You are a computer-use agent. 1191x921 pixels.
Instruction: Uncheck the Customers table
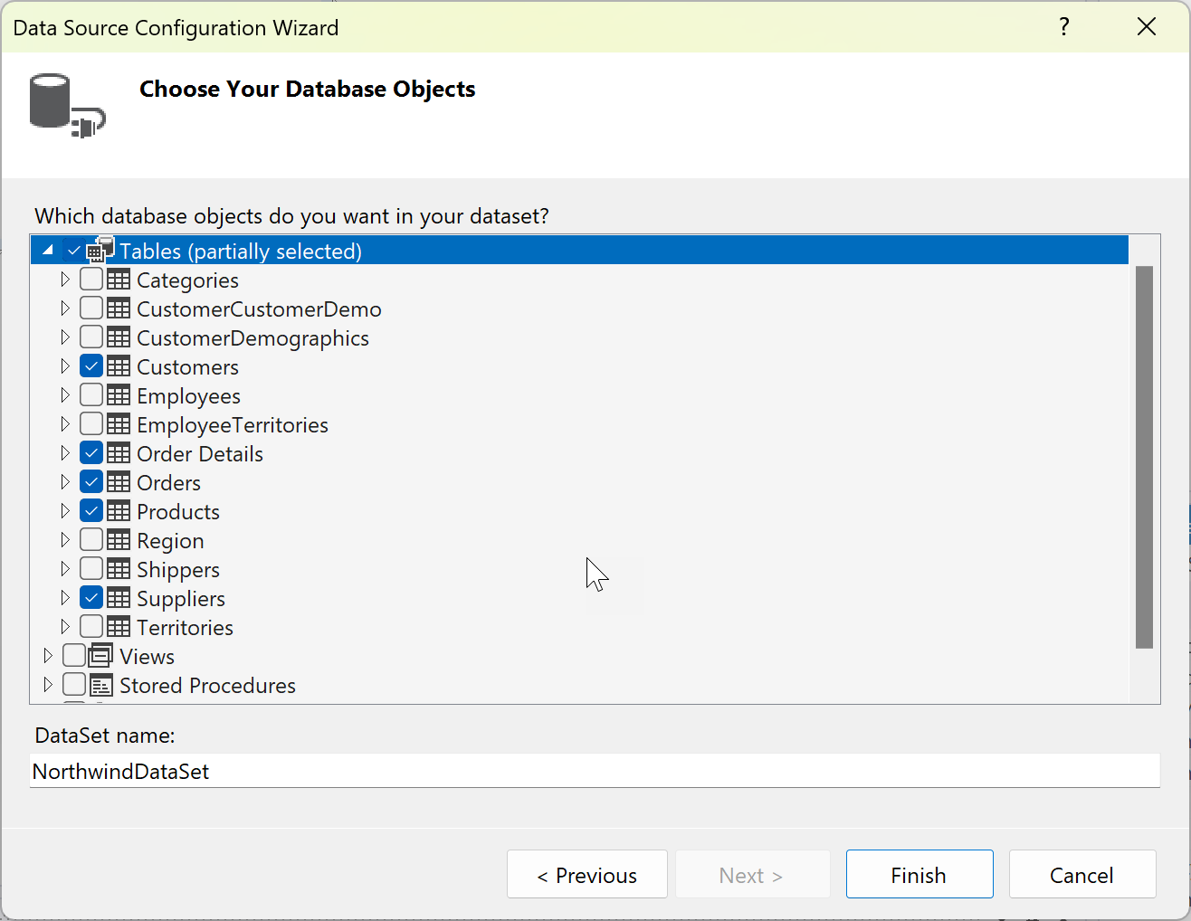pyautogui.click(x=91, y=366)
